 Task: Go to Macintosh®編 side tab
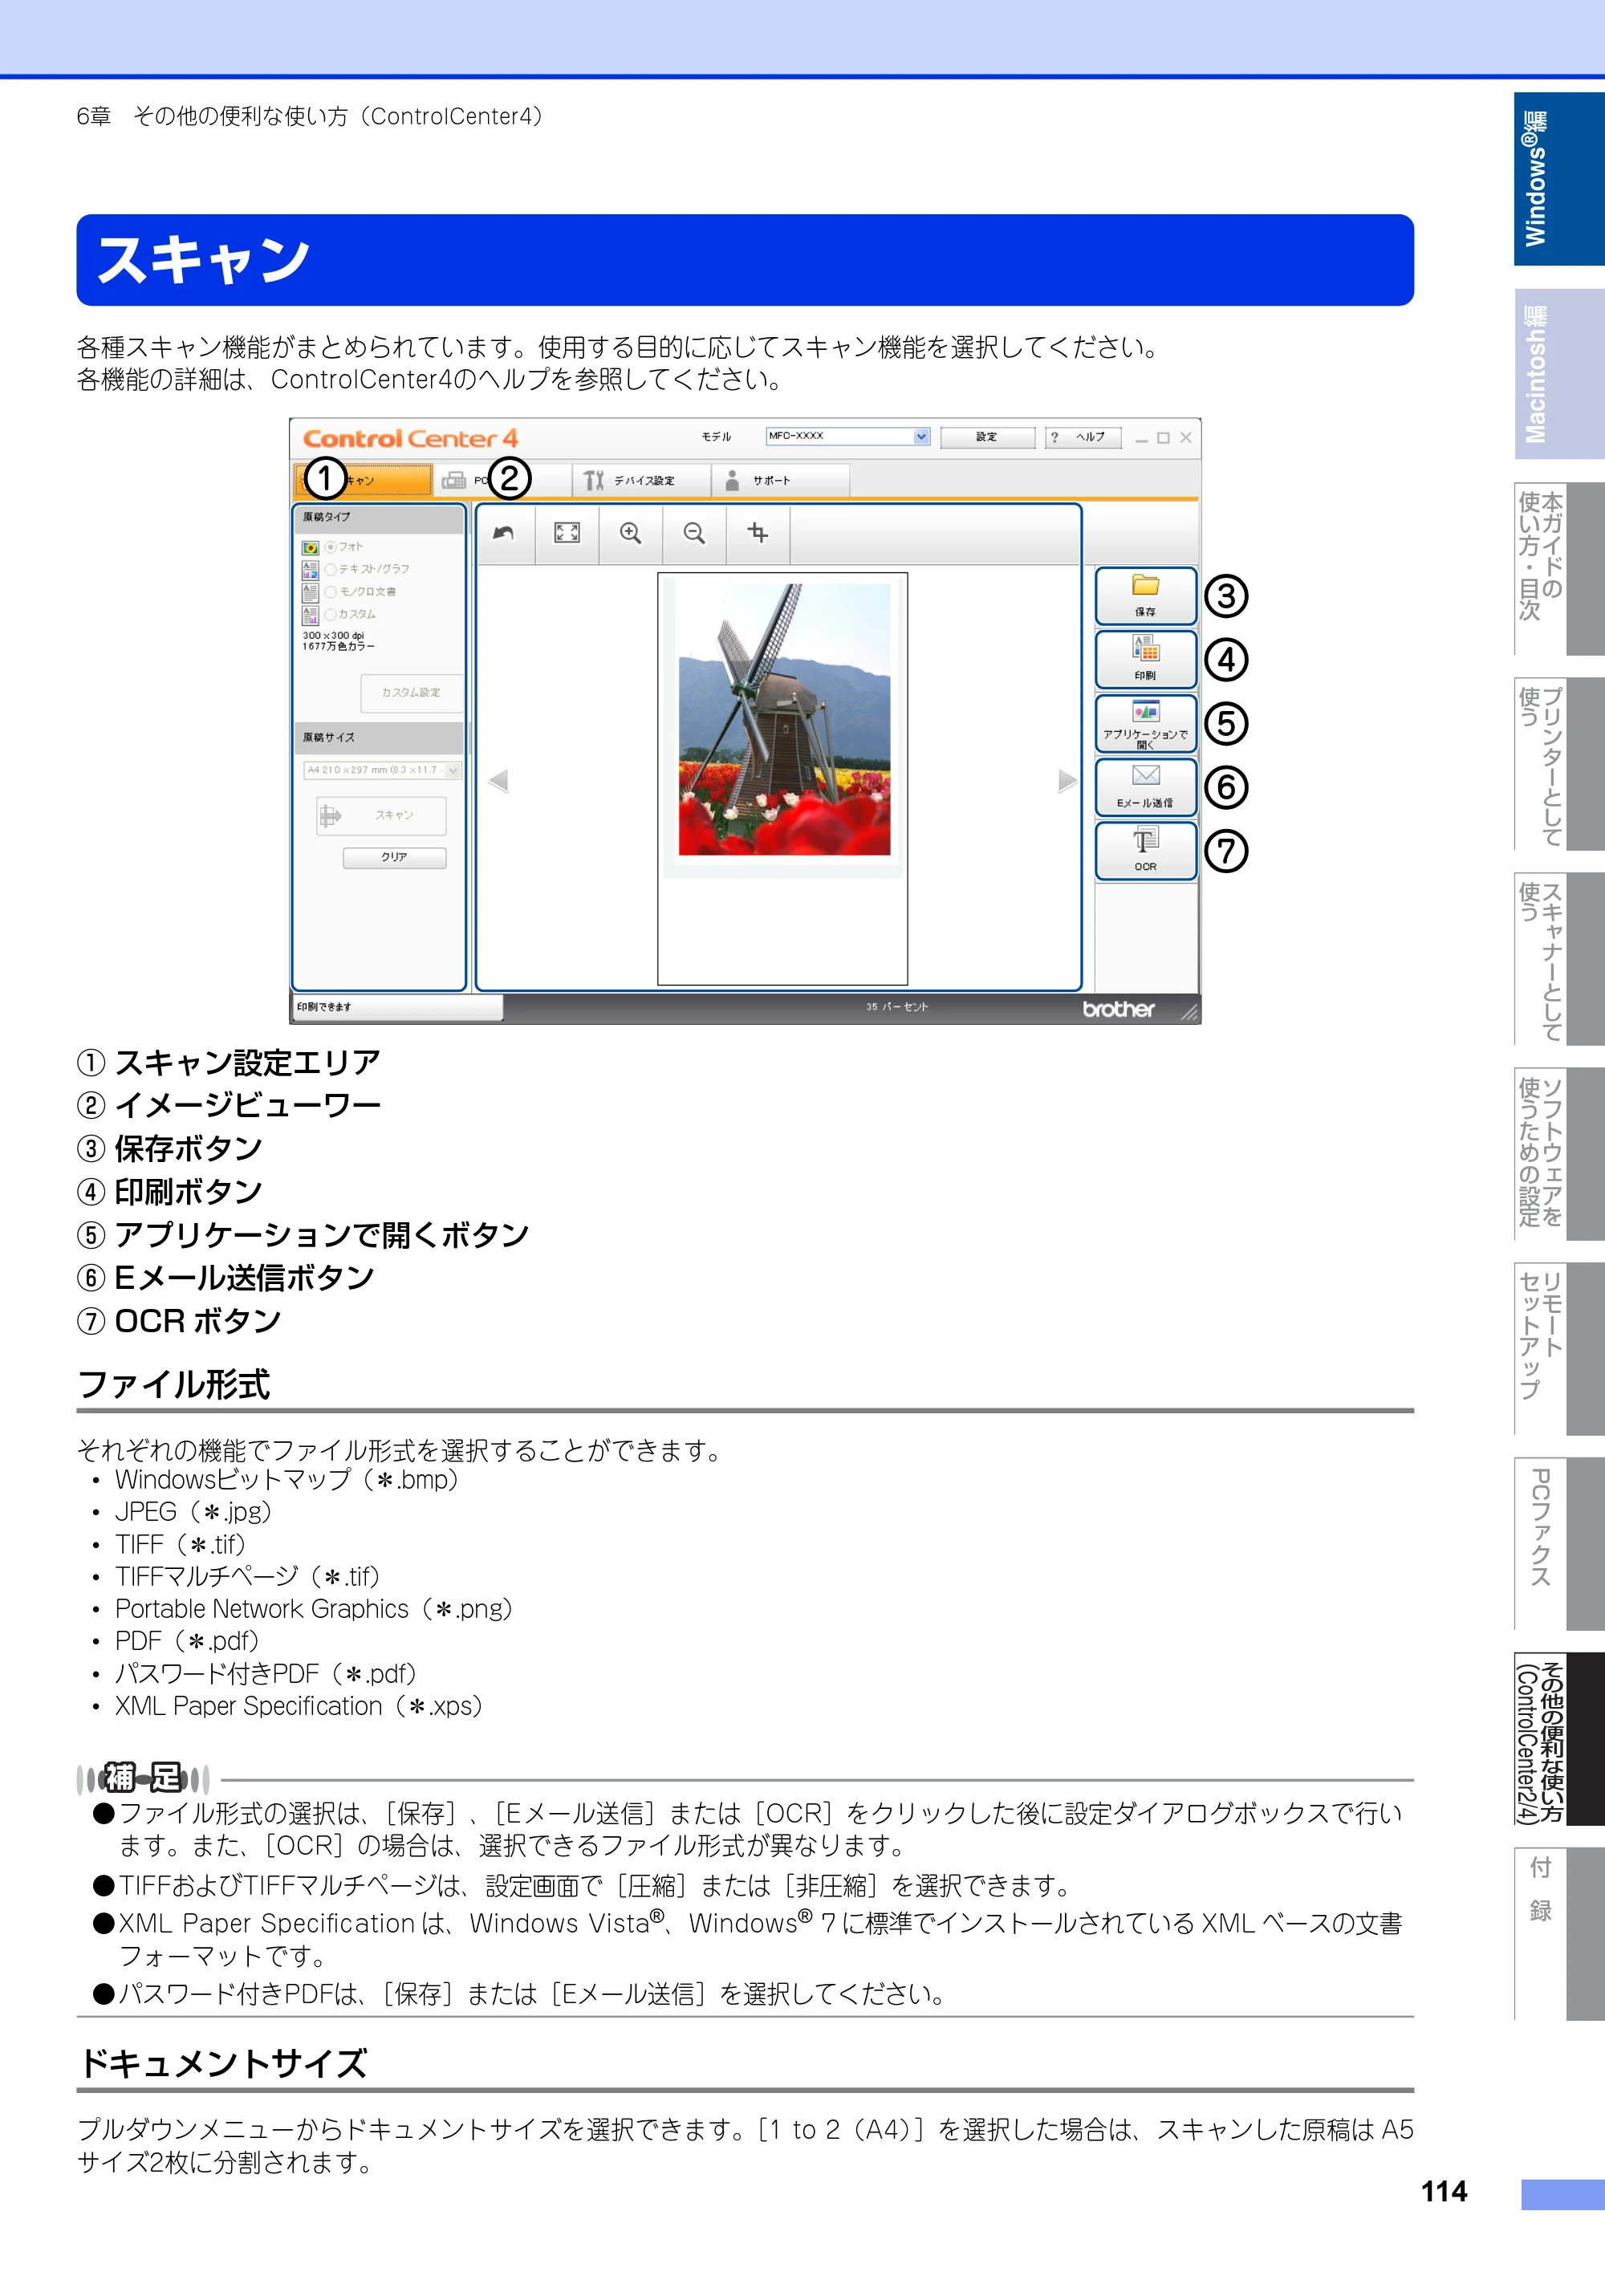1558,374
